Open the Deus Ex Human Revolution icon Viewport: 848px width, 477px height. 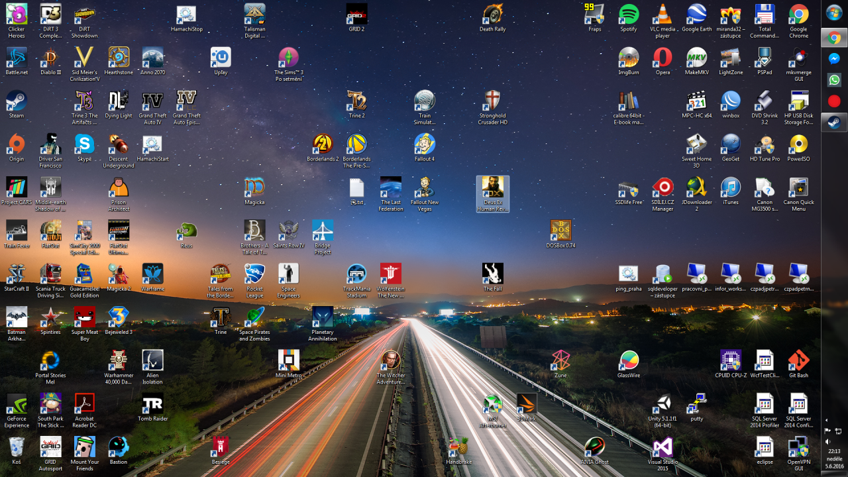coord(492,194)
